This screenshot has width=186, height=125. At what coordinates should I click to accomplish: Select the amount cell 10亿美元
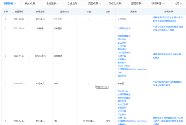(x=40, y=84)
